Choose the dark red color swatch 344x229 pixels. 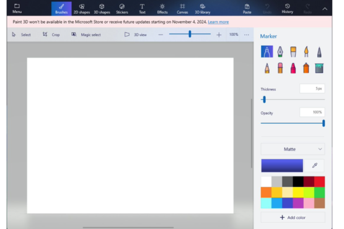click(x=309, y=182)
